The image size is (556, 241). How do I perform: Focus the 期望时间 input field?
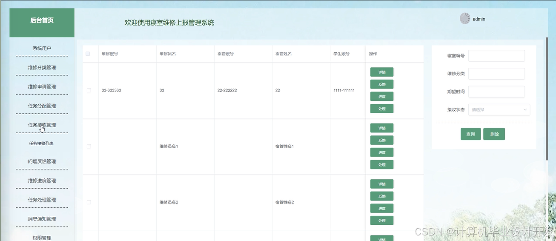pyautogui.click(x=496, y=92)
